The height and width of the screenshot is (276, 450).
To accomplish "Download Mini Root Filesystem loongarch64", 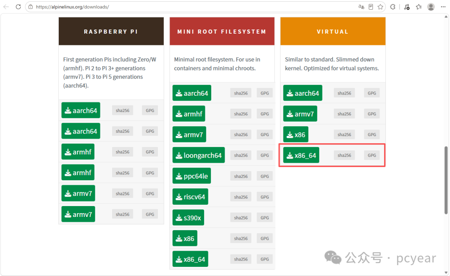I will pos(199,155).
